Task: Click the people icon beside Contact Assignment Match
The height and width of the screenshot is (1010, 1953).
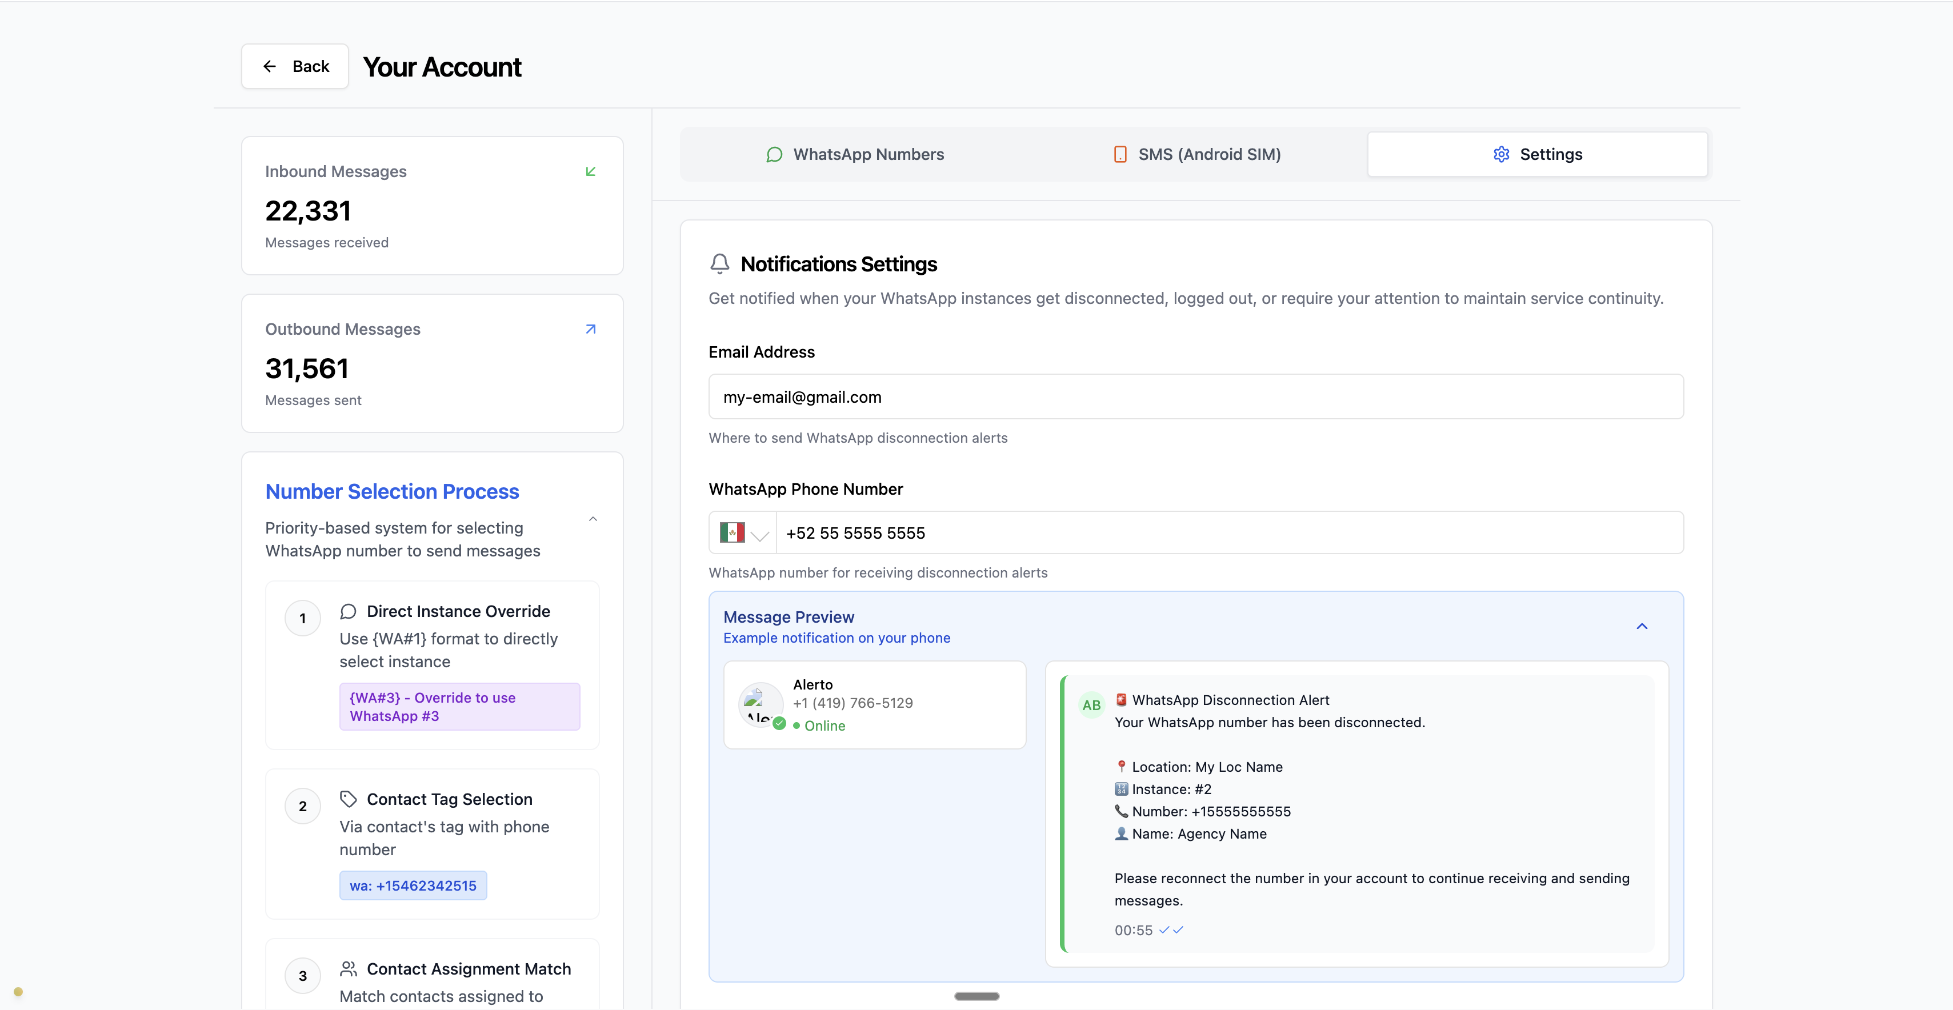Action: (350, 968)
